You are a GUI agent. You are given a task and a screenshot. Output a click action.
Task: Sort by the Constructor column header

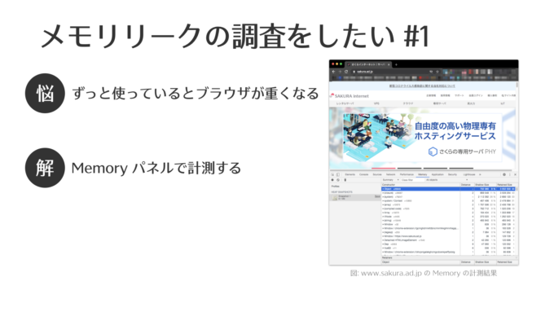pos(420,185)
